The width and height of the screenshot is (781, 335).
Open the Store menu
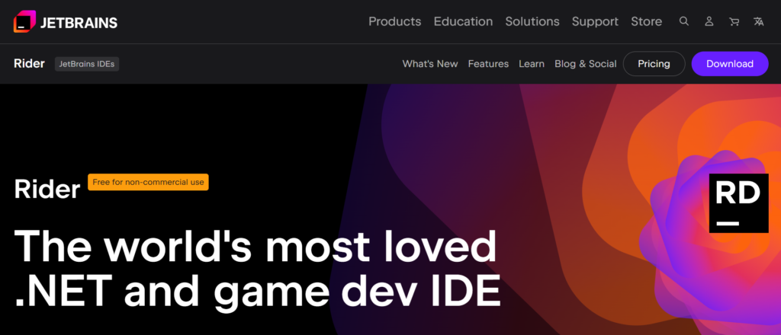(646, 21)
